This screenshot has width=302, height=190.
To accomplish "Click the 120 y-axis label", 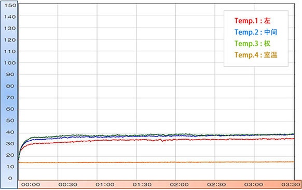I will [x=10, y=40].
